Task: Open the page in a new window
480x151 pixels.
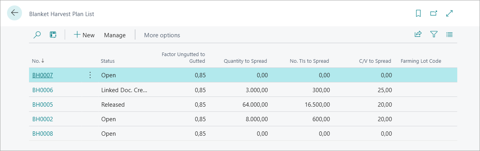Action: [x=434, y=13]
